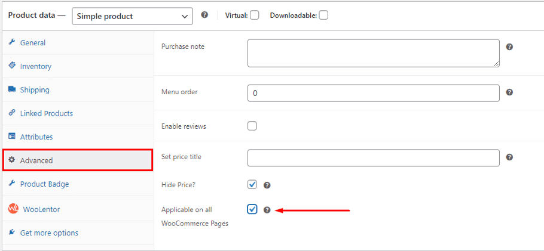
Task: Uncheck the Hide Price checkbox
Action: pos(252,185)
